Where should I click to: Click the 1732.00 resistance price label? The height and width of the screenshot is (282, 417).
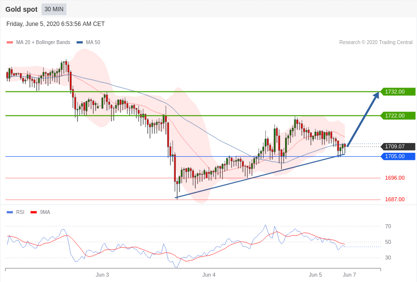[397, 92]
